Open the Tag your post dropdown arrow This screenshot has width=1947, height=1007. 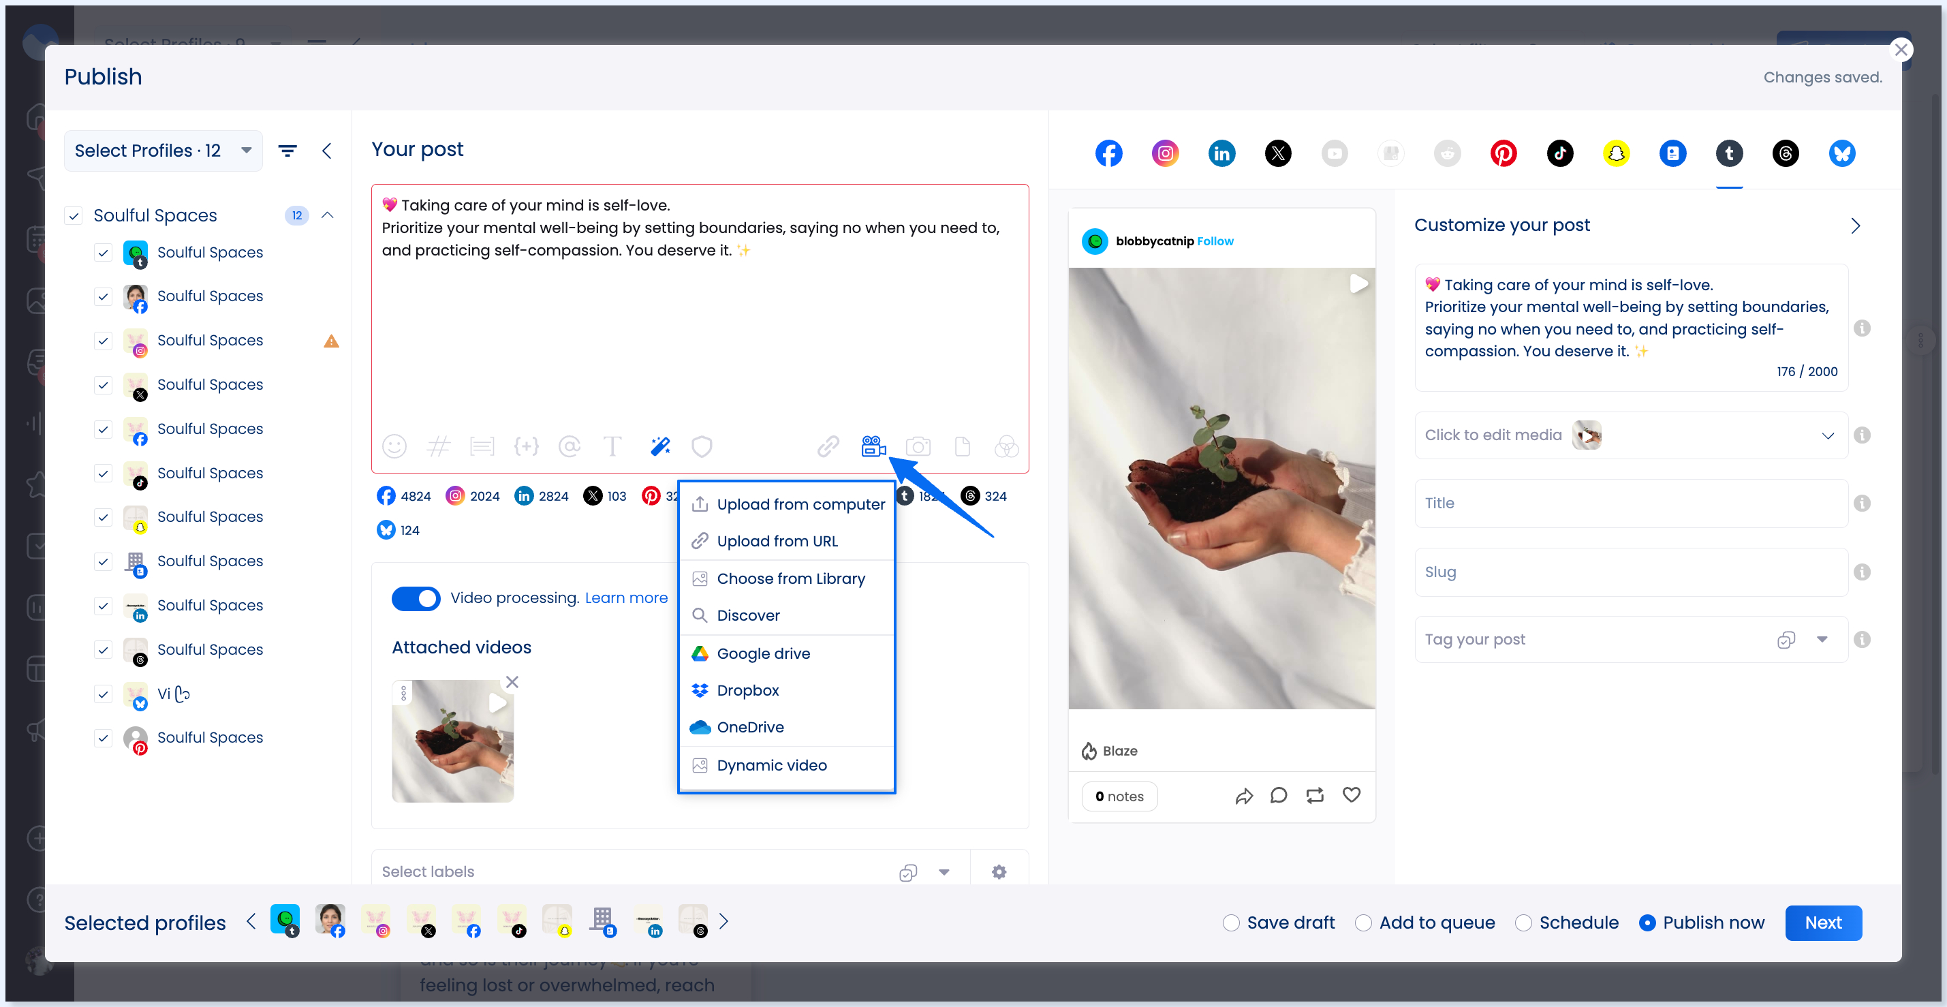click(x=1822, y=640)
